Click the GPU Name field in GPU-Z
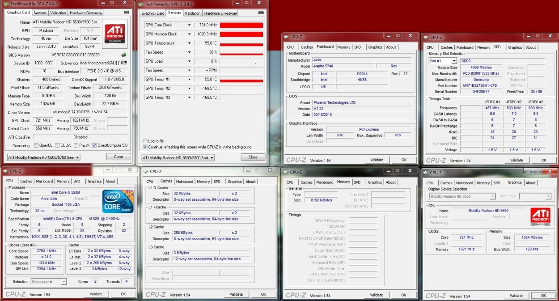 (66, 22)
